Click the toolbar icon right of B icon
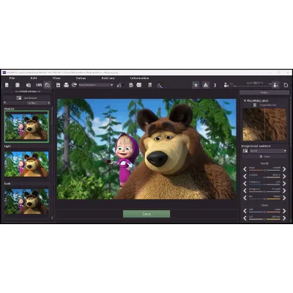 pyautogui.click(x=139, y=85)
